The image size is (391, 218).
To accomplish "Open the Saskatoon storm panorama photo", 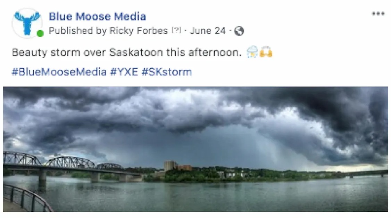I will click(195, 149).
